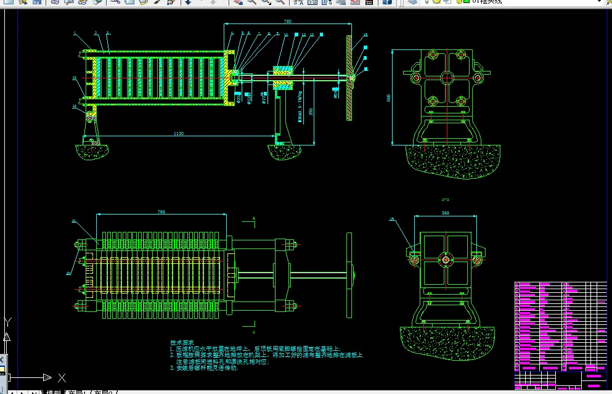Open Help with the question mark icon
This screenshot has height=394, width=612.
387,2
